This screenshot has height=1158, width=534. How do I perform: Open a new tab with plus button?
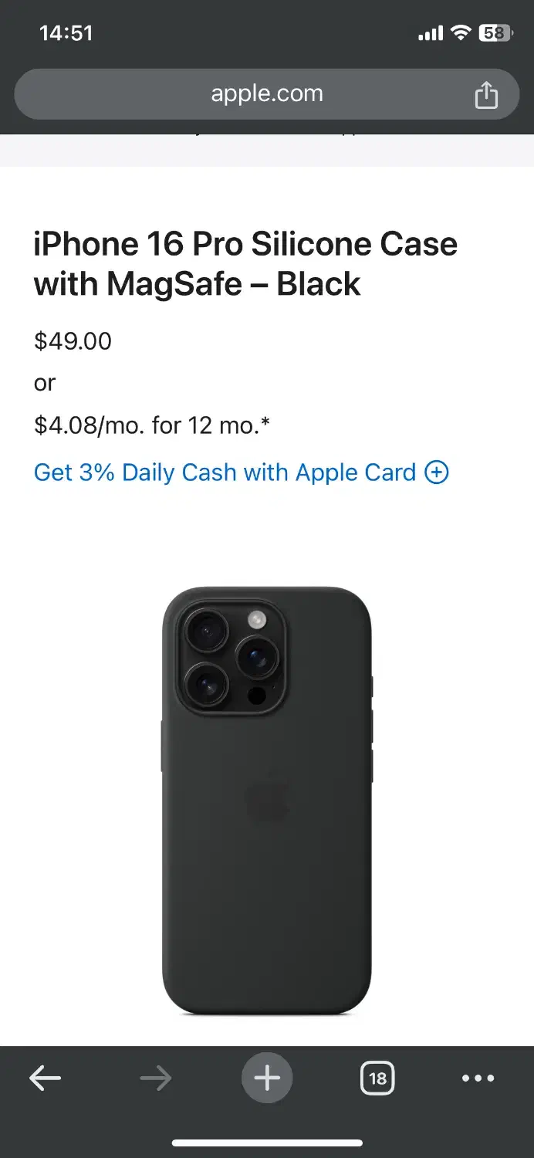267,1078
